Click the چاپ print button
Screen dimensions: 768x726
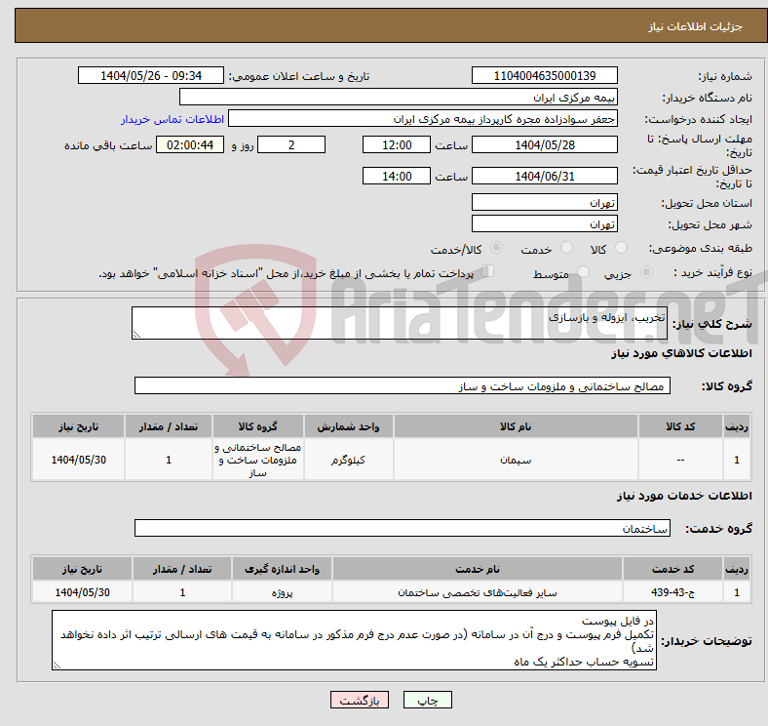point(428,701)
